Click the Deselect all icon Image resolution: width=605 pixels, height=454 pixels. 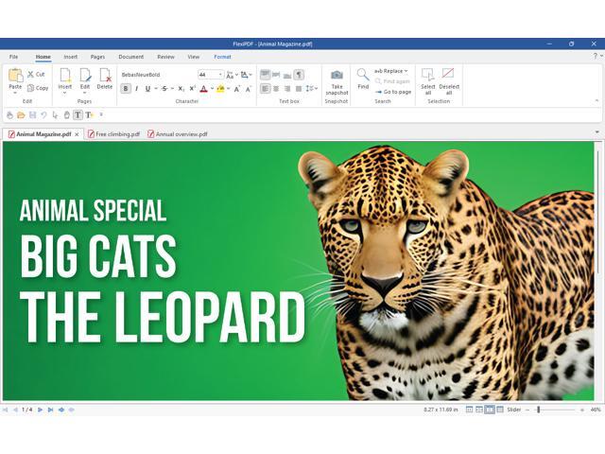tap(448, 74)
